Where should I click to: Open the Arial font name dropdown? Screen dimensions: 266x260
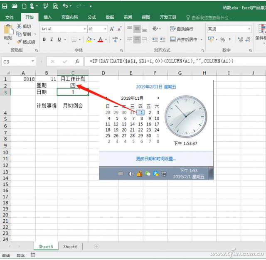point(85,29)
